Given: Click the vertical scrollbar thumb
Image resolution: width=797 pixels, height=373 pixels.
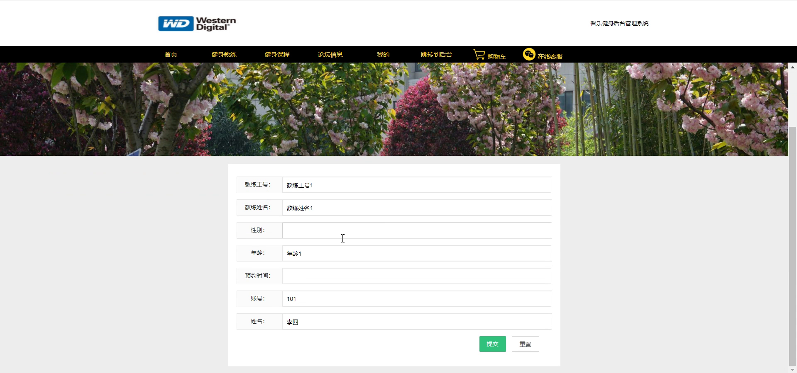Looking at the screenshot, I should coord(792,247).
